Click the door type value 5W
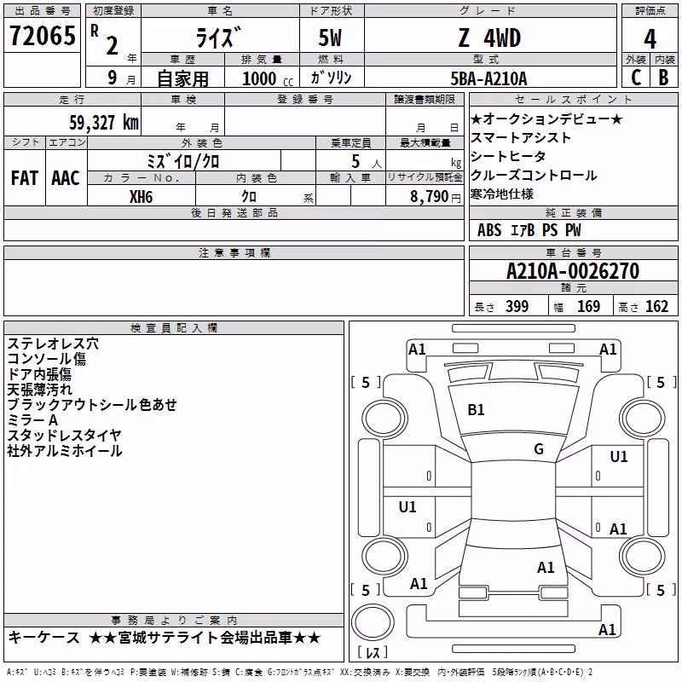Viewport: 682px width, 682px height. 330,38
